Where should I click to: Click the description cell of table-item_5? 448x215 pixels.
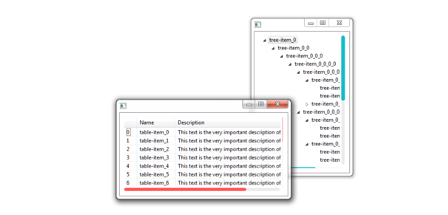click(229, 174)
